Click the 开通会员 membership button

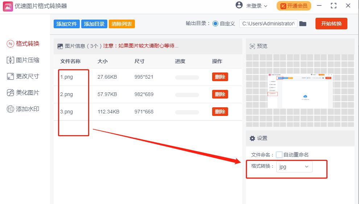coord(294,6)
